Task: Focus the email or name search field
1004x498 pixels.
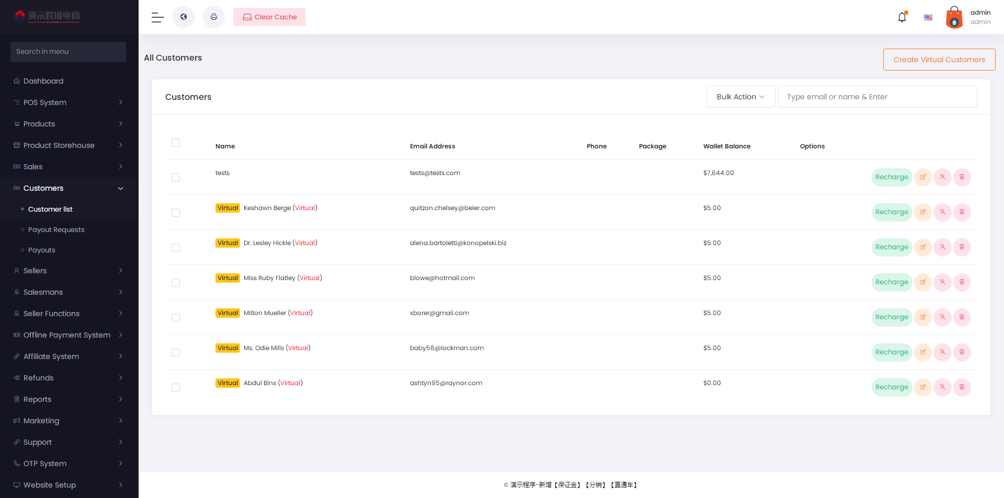Action: point(877,97)
